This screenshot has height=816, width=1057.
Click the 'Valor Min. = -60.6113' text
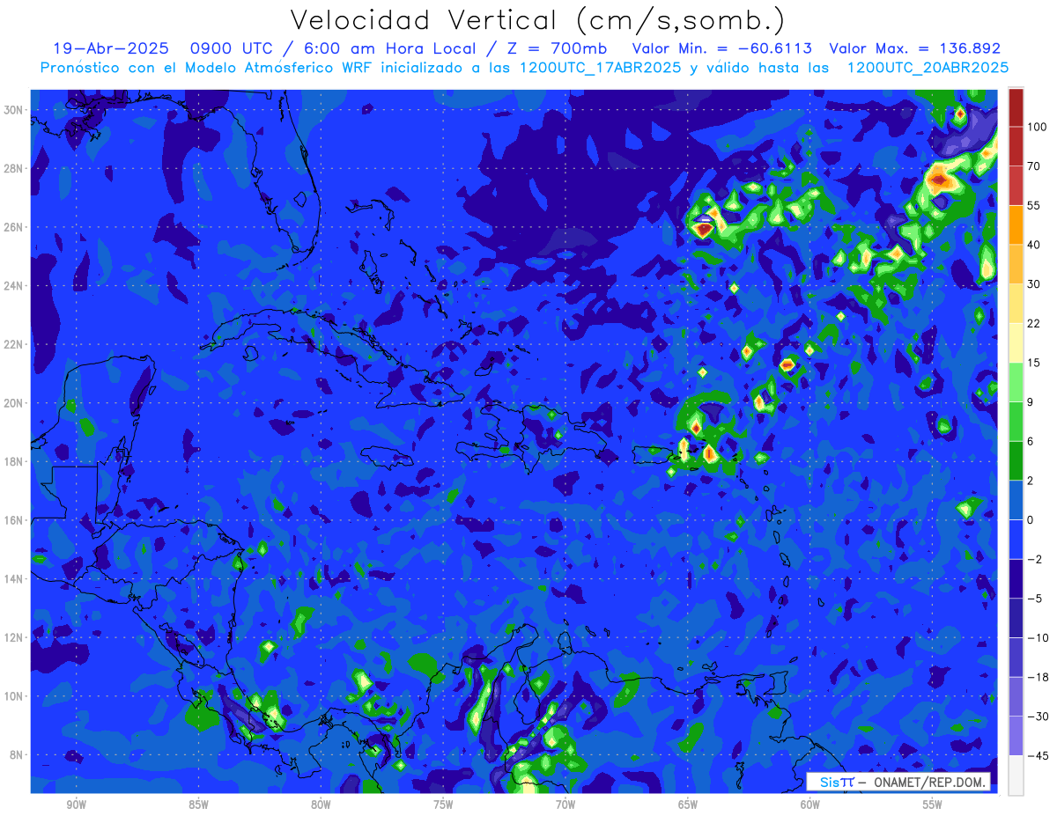(722, 49)
